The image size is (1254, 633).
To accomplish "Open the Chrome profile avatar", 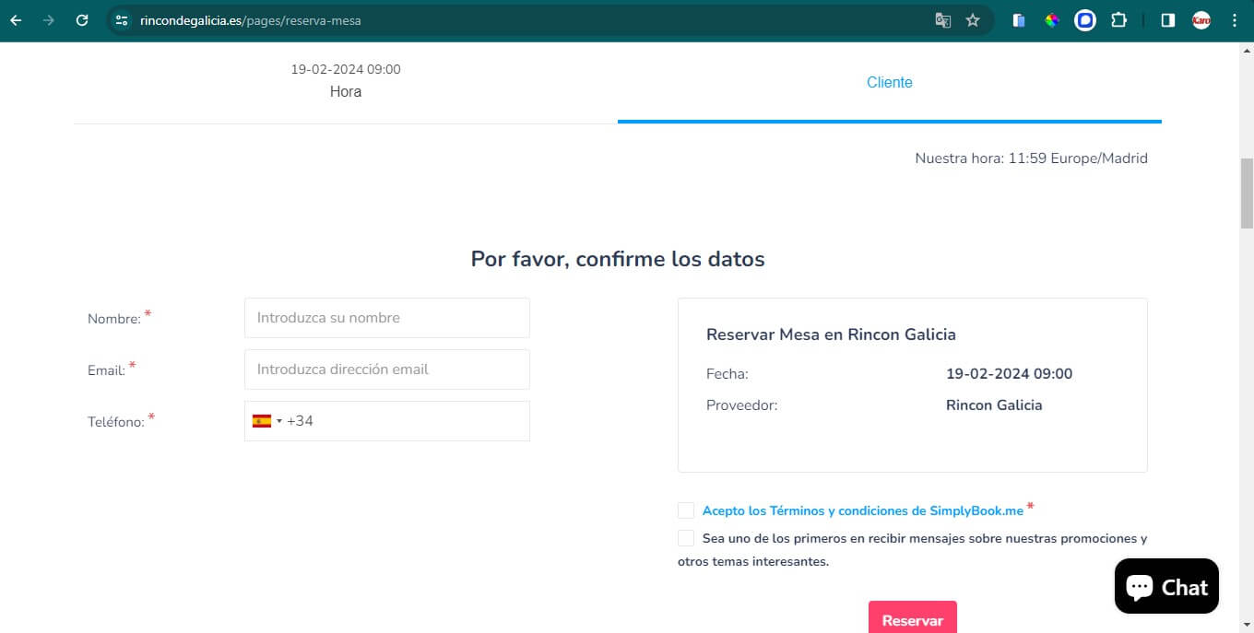I will click(x=1201, y=20).
